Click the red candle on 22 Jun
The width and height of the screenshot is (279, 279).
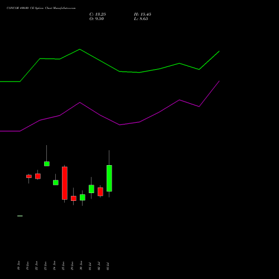(x=38, y=176)
